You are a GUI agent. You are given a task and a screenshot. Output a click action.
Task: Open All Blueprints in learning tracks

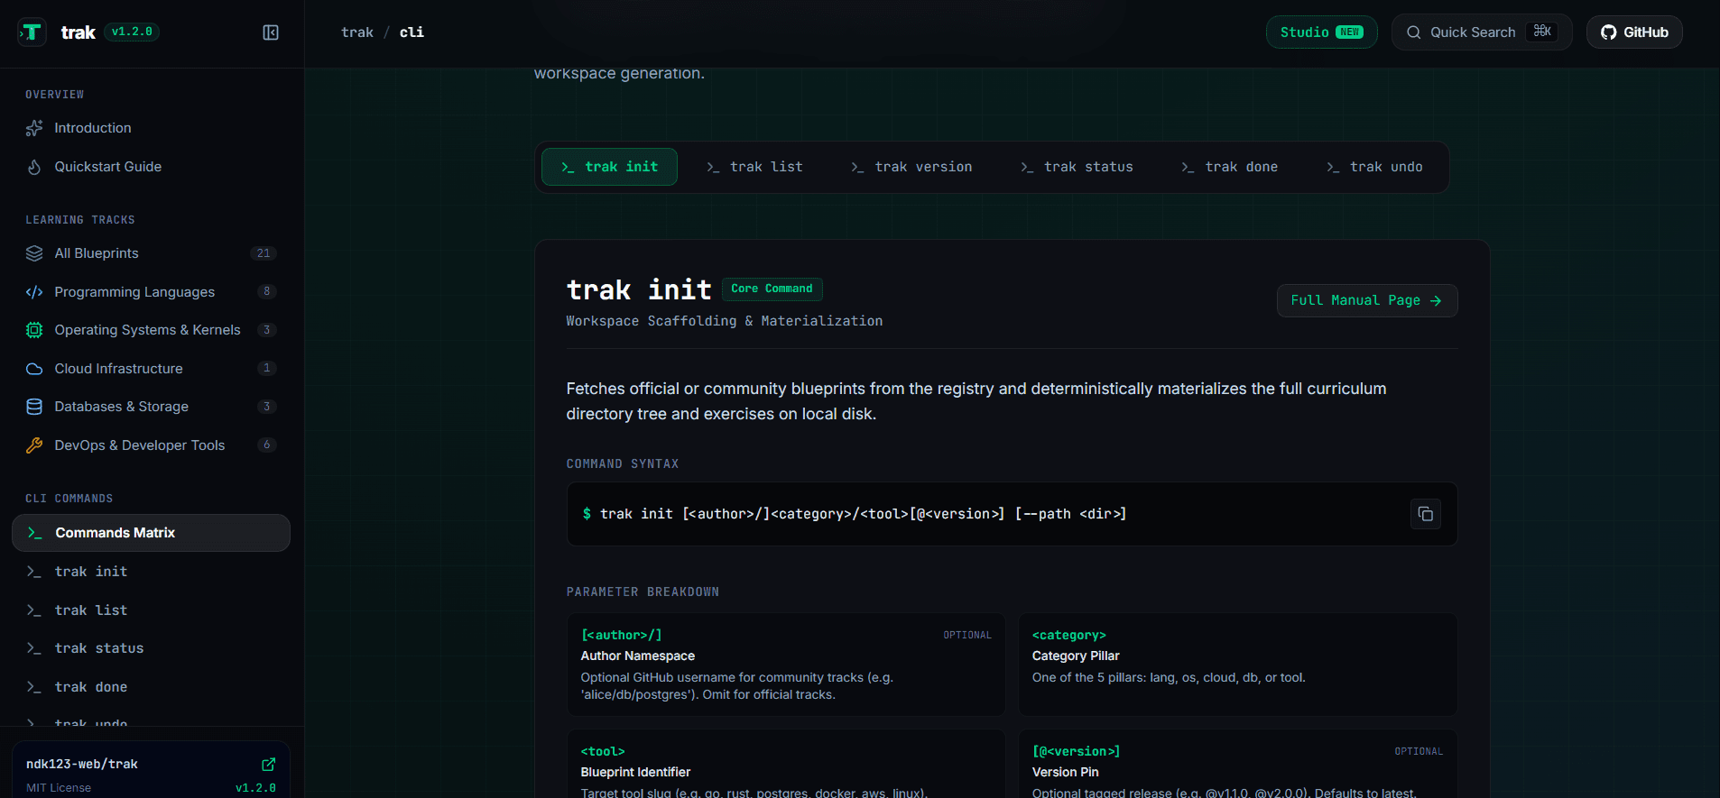pyautogui.click(x=151, y=253)
